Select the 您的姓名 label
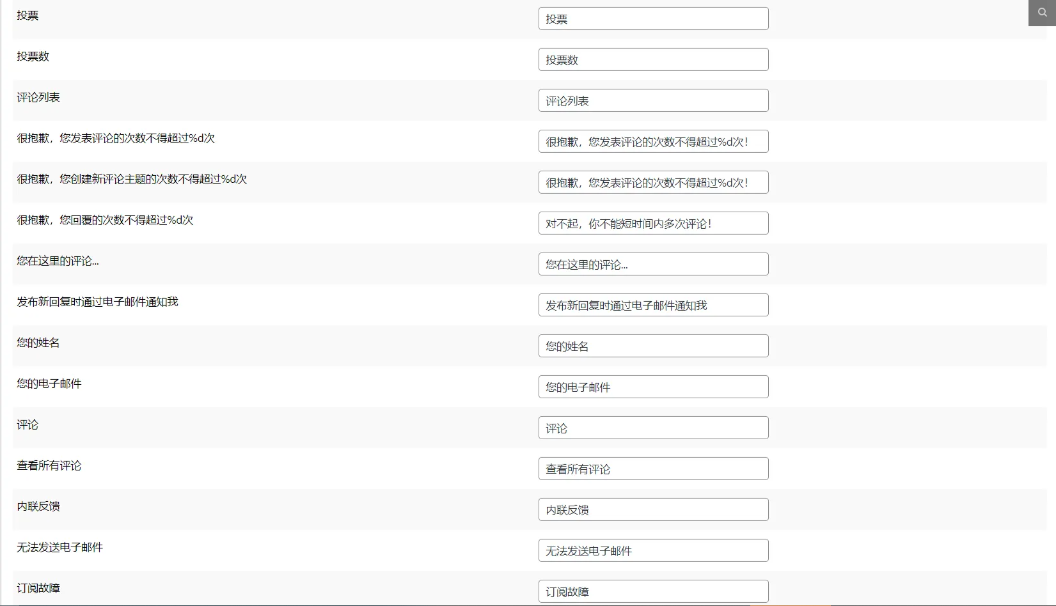This screenshot has height=606, width=1056. tap(38, 343)
